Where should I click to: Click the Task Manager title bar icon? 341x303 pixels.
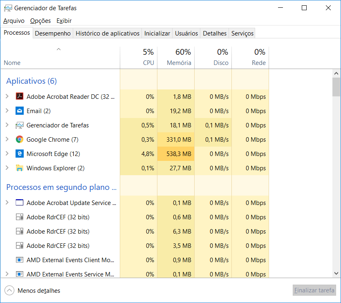point(8,8)
